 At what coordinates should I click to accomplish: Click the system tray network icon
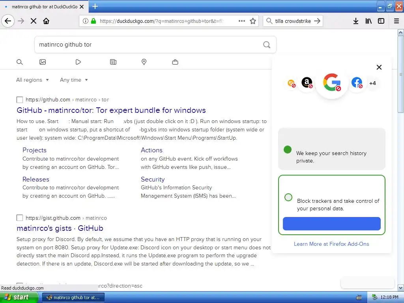[374, 297]
